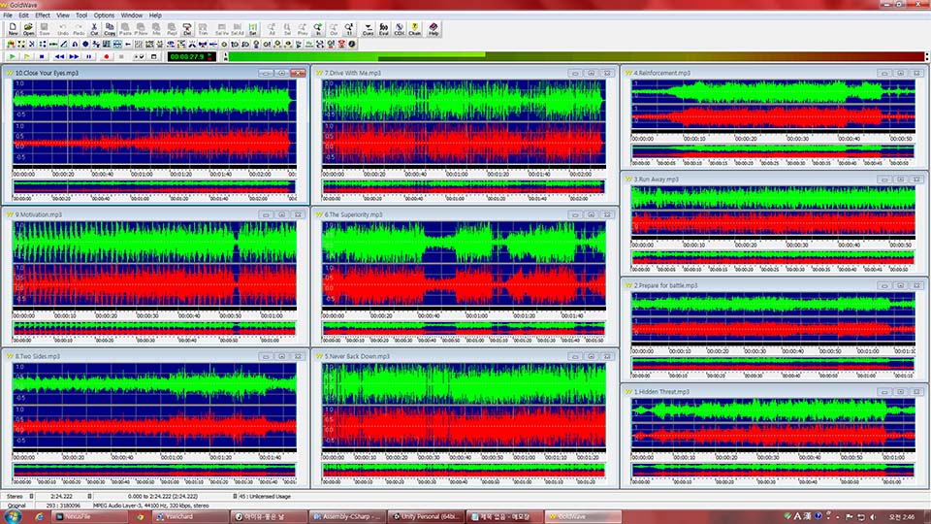
Task: Click the Mix toolbar icon
Action: [x=156, y=29]
